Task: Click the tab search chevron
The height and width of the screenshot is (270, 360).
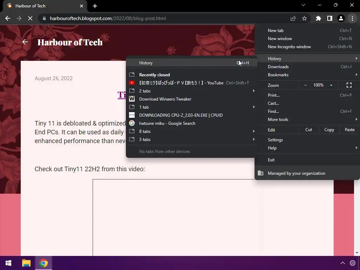Action: (303, 5)
